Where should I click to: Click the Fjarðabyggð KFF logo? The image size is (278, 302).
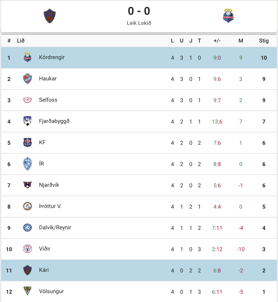pyautogui.click(x=28, y=121)
